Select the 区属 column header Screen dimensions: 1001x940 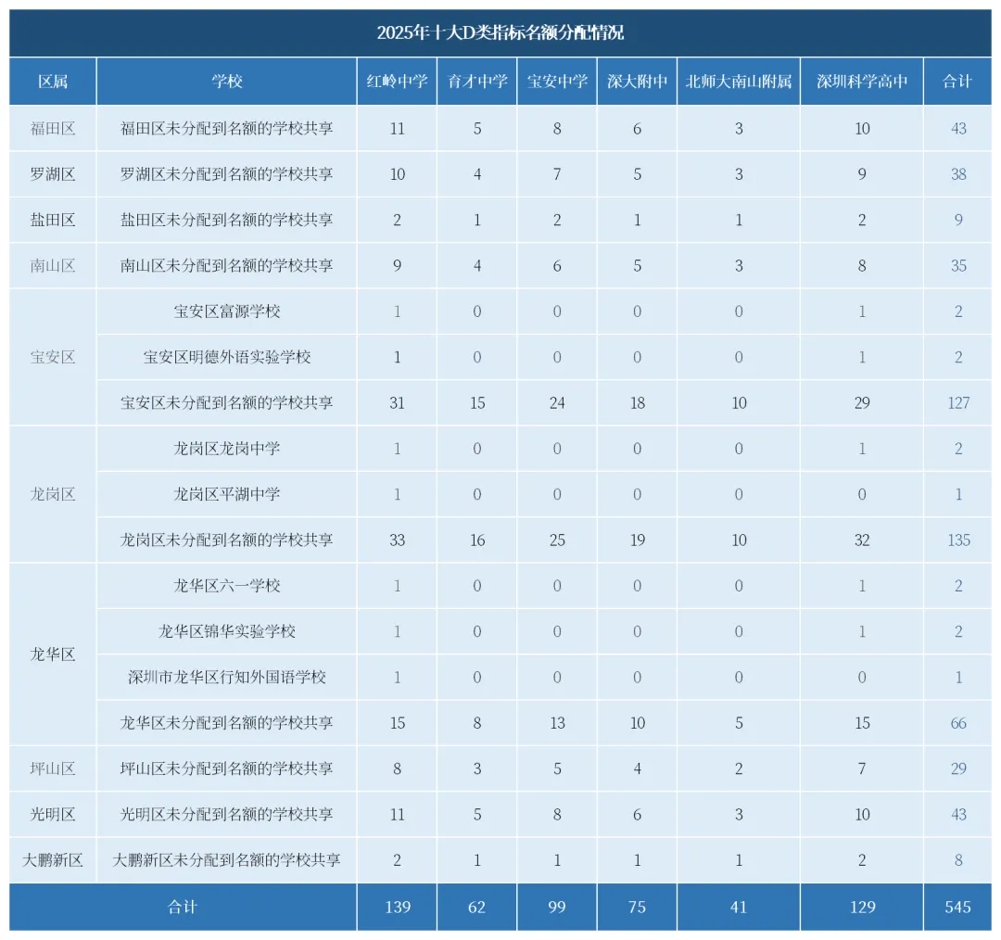53,81
